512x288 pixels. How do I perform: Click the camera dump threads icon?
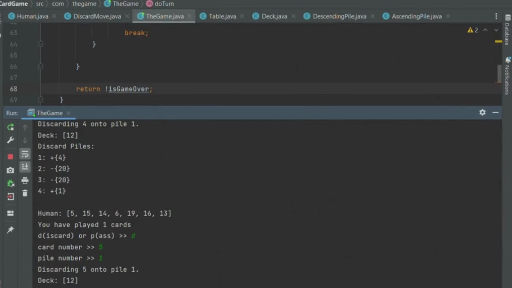[x=10, y=170]
